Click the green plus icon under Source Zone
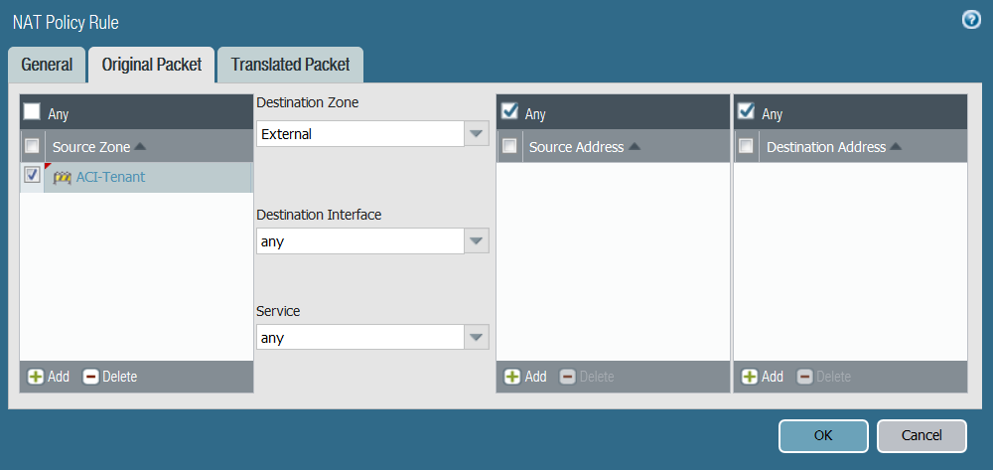The image size is (993, 470). [x=36, y=377]
